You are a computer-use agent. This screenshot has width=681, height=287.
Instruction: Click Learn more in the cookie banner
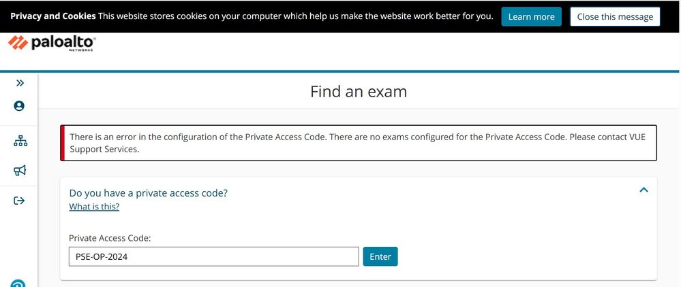click(x=531, y=17)
